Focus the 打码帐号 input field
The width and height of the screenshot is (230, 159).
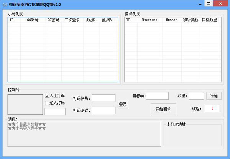[103, 98]
